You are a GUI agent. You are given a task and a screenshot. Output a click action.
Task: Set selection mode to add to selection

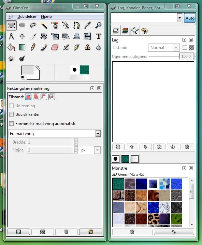pyautogui.click(x=36, y=97)
